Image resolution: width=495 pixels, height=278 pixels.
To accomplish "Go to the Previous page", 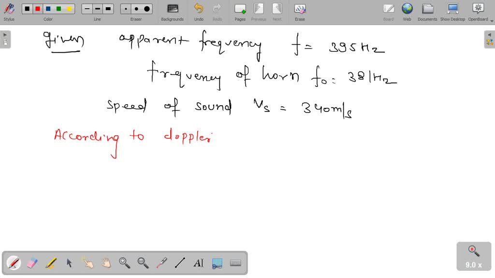I will coord(259,12).
